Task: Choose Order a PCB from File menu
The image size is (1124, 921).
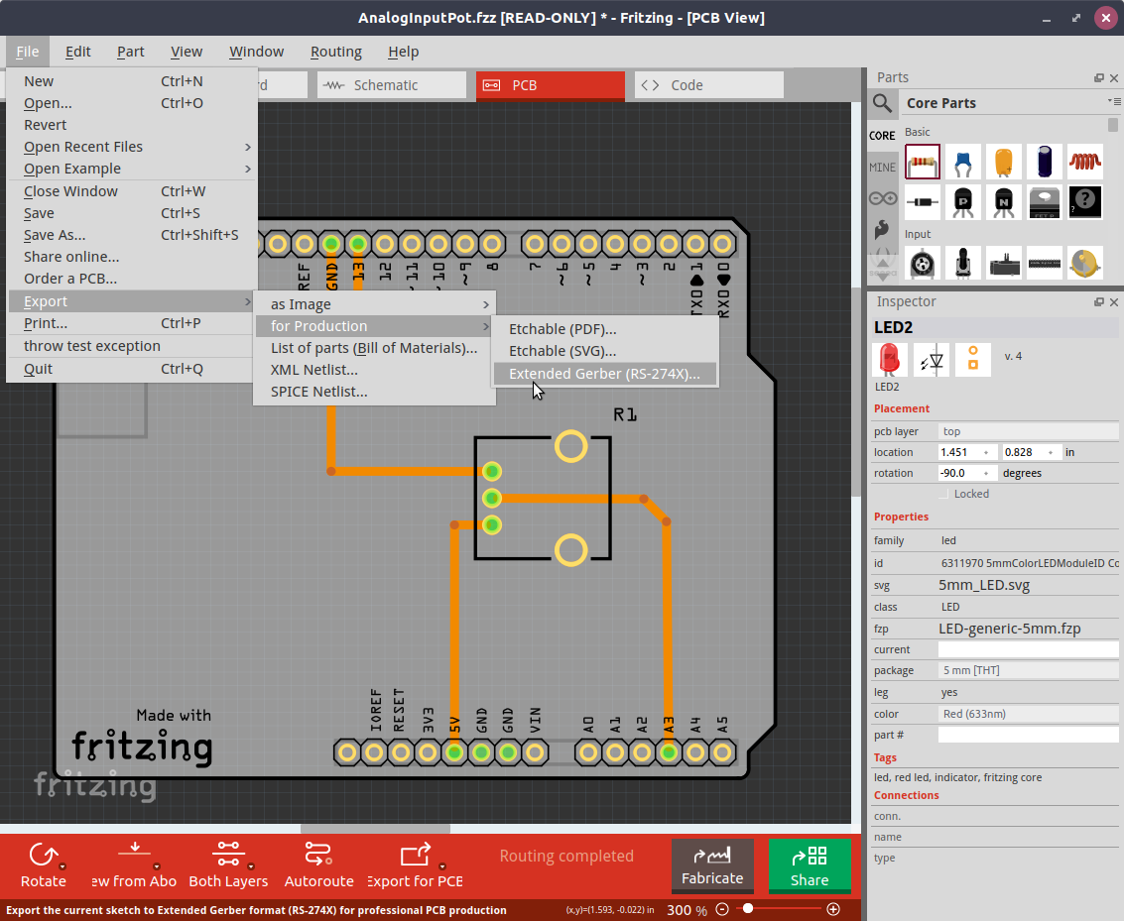Action: [x=132, y=279]
